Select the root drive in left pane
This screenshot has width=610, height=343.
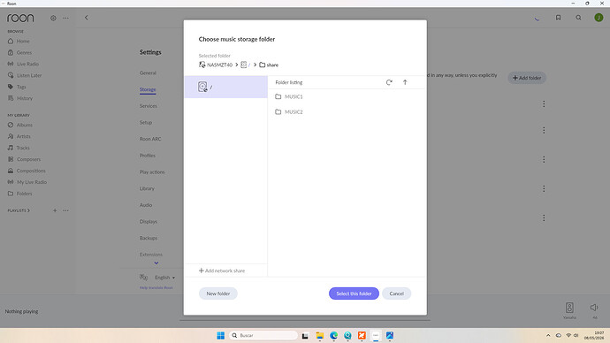(x=225, y=87)
